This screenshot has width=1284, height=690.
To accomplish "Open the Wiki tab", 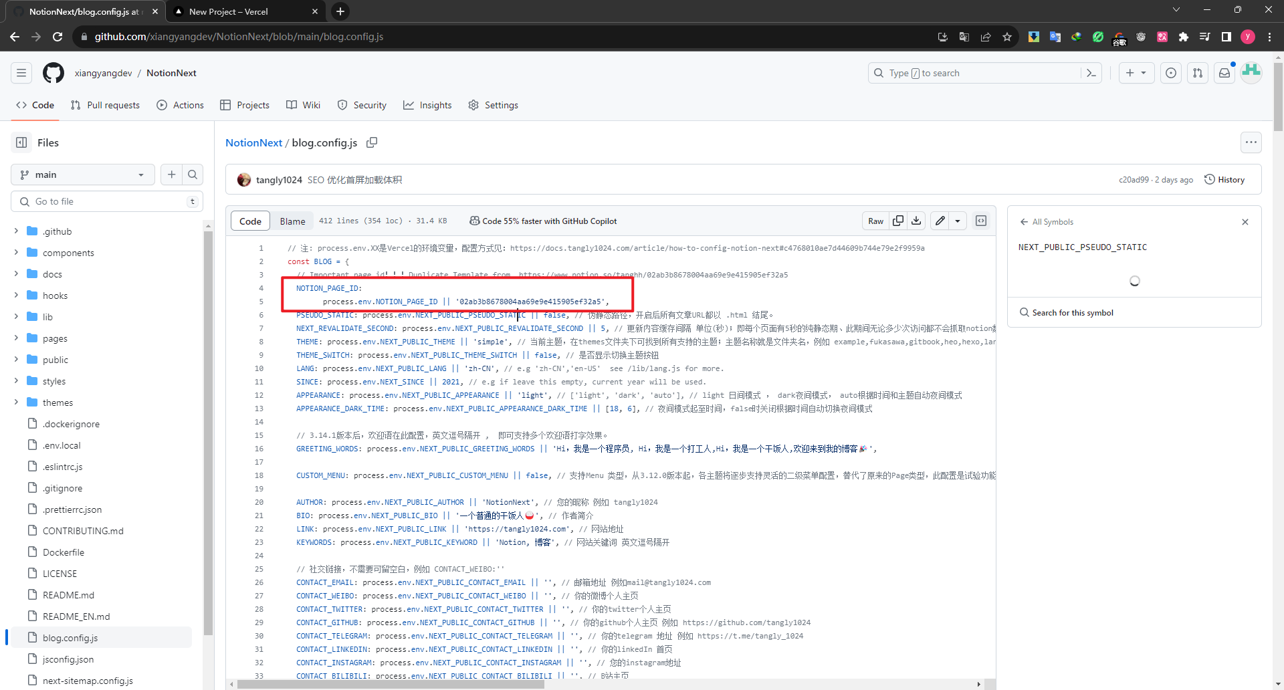I will click(304, 105).
